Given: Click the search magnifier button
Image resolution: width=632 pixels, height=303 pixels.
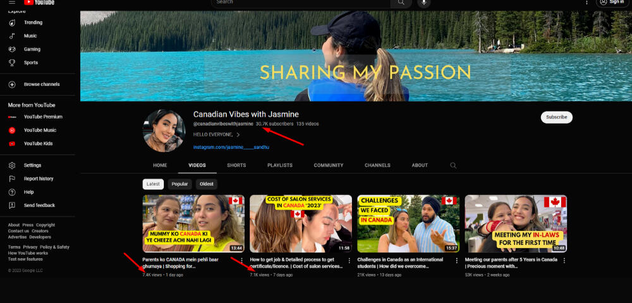Looking at the screenshot, I should [401, 3].
